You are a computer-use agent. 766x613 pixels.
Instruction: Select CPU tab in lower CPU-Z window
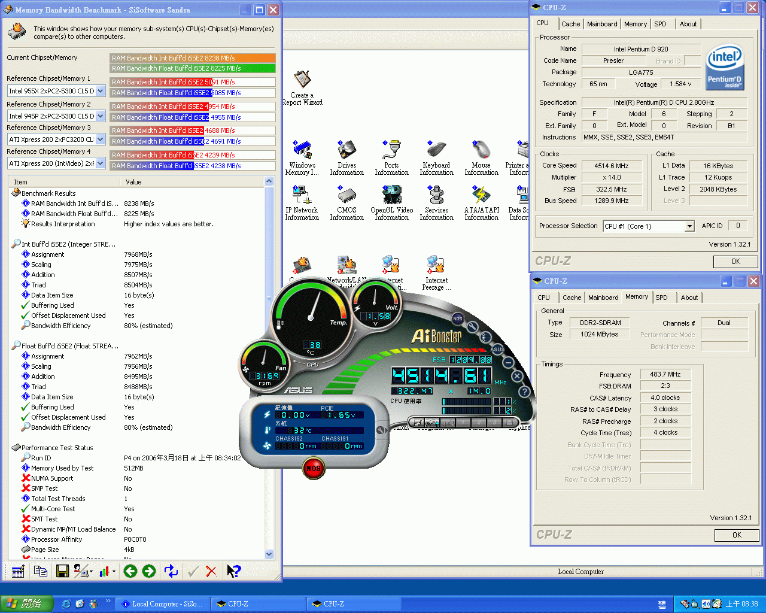543,298
